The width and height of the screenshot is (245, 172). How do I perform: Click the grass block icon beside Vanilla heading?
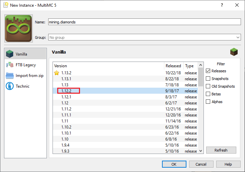(x=234, y=52)
